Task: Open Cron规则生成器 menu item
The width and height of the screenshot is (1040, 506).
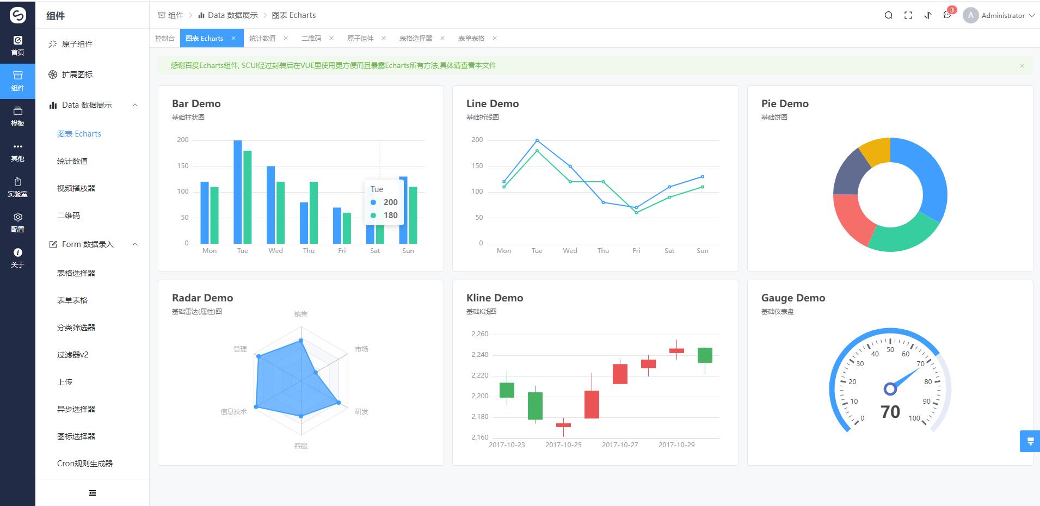Action: [85, 464]
